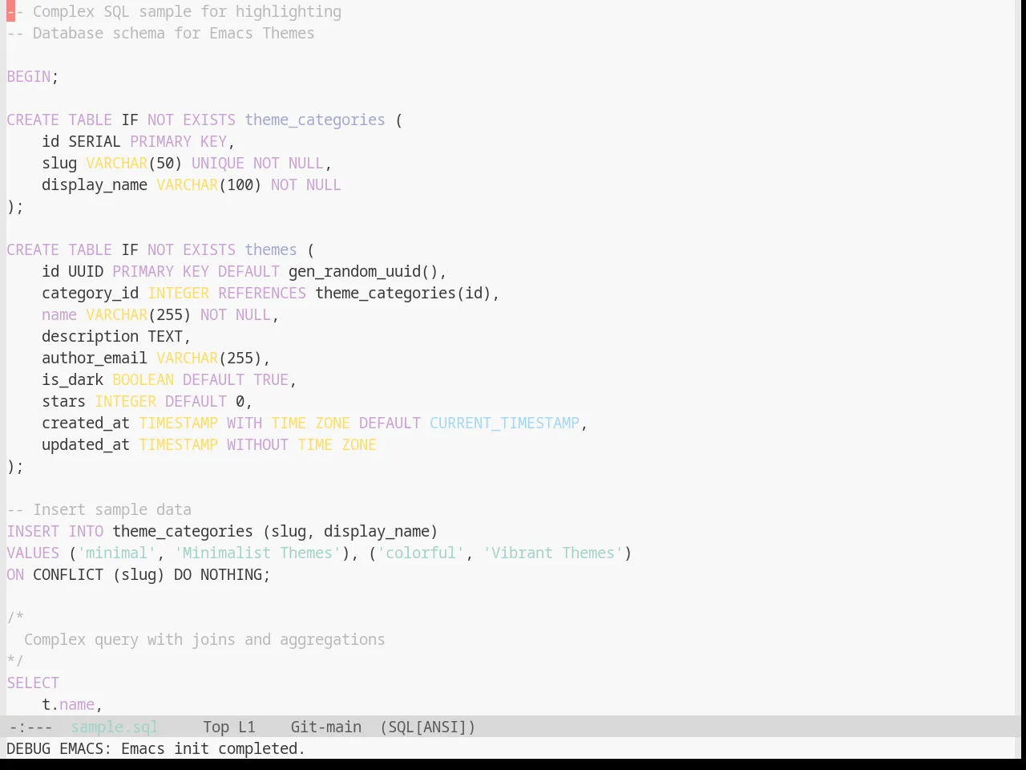This screenshot has width=1026, height=770.
Task: Click the themes table name
Action: (271, 249)
